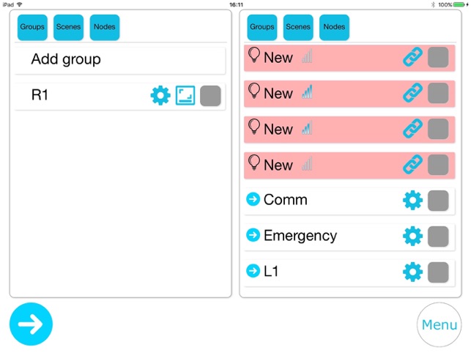Switch to Scenes tab in left panel
Viewport: 471px width, 353px height.
pyautogui.click(x=68, y=27)
